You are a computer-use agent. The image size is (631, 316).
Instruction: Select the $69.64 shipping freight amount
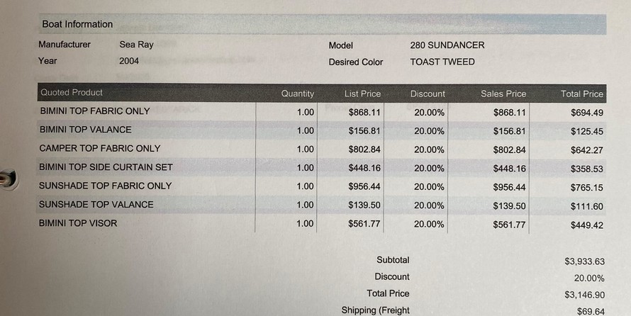[x=591, y=311]
